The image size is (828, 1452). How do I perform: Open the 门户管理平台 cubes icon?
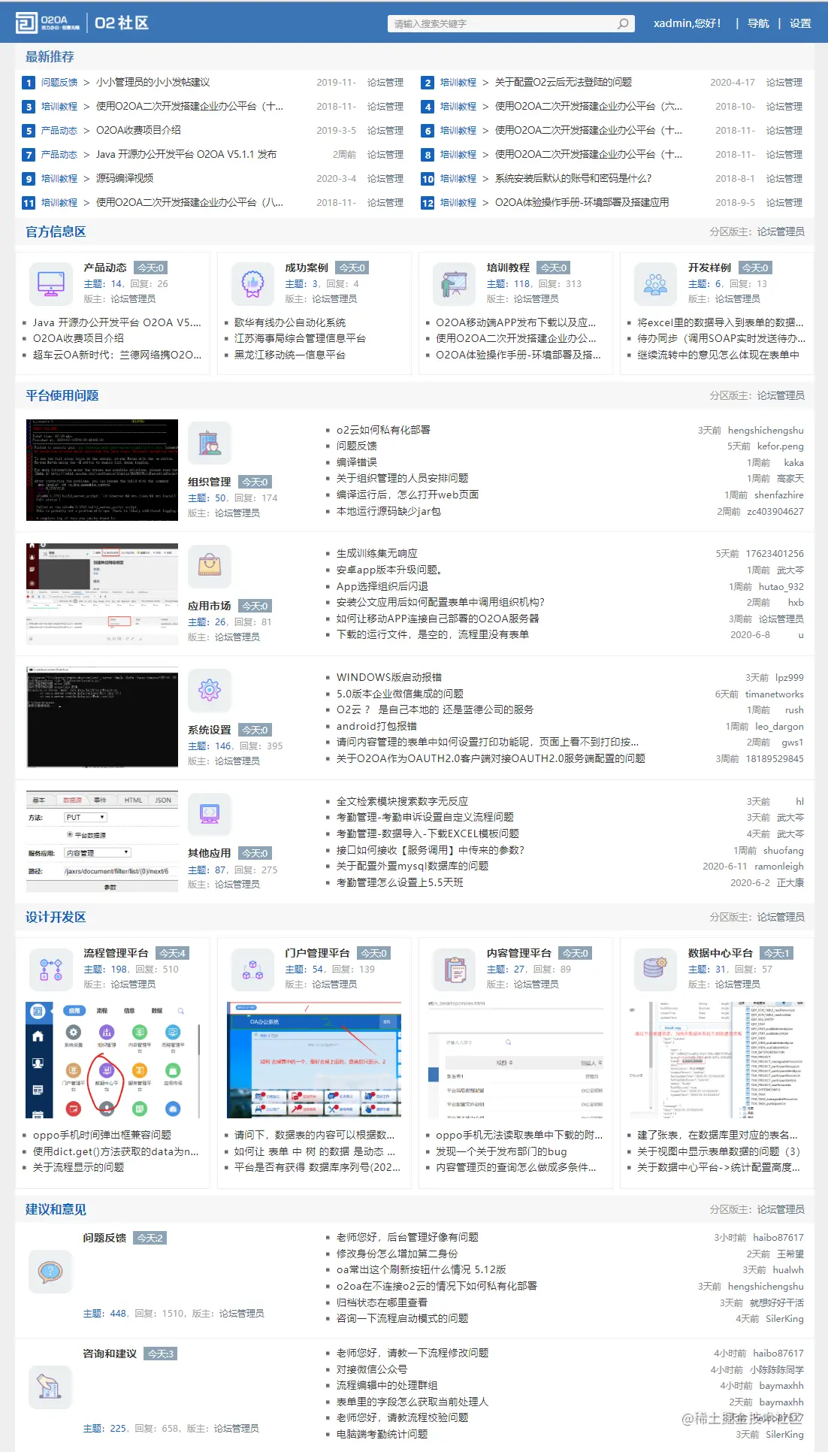252,970
